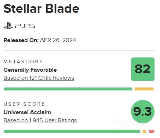Image resolution: width=160 pixels, height=138 pixels.
Task: Click the divider line below release date
Action: click(79, 51)
